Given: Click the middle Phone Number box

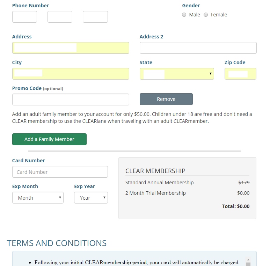Looking at the screenshot, I should tap(60, 17).
